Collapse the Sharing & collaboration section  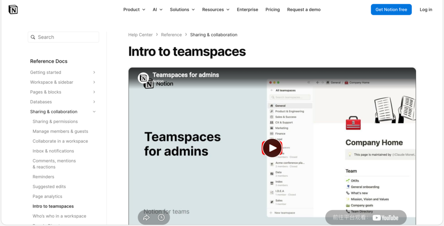point(94,112)
